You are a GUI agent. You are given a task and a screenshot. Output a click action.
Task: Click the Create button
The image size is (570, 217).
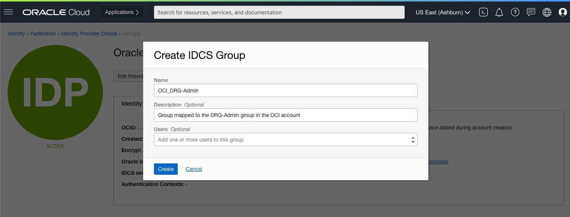[166, 169]
